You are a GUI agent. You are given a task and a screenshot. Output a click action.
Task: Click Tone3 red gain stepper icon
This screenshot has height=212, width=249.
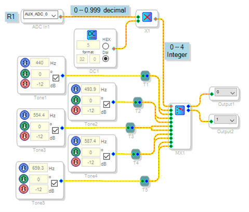(x=24, y=136)
